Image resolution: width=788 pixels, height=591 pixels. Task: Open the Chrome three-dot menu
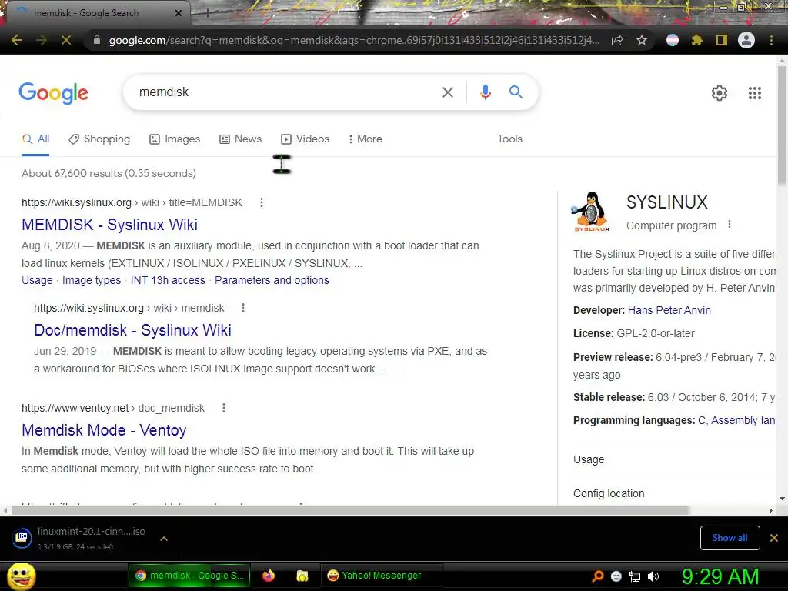(x=771, y=40)
